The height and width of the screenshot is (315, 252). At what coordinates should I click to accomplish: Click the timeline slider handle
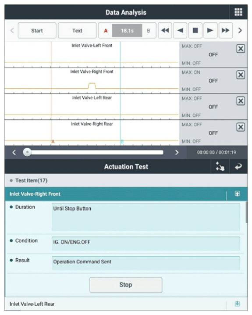[x=27, y=152]
